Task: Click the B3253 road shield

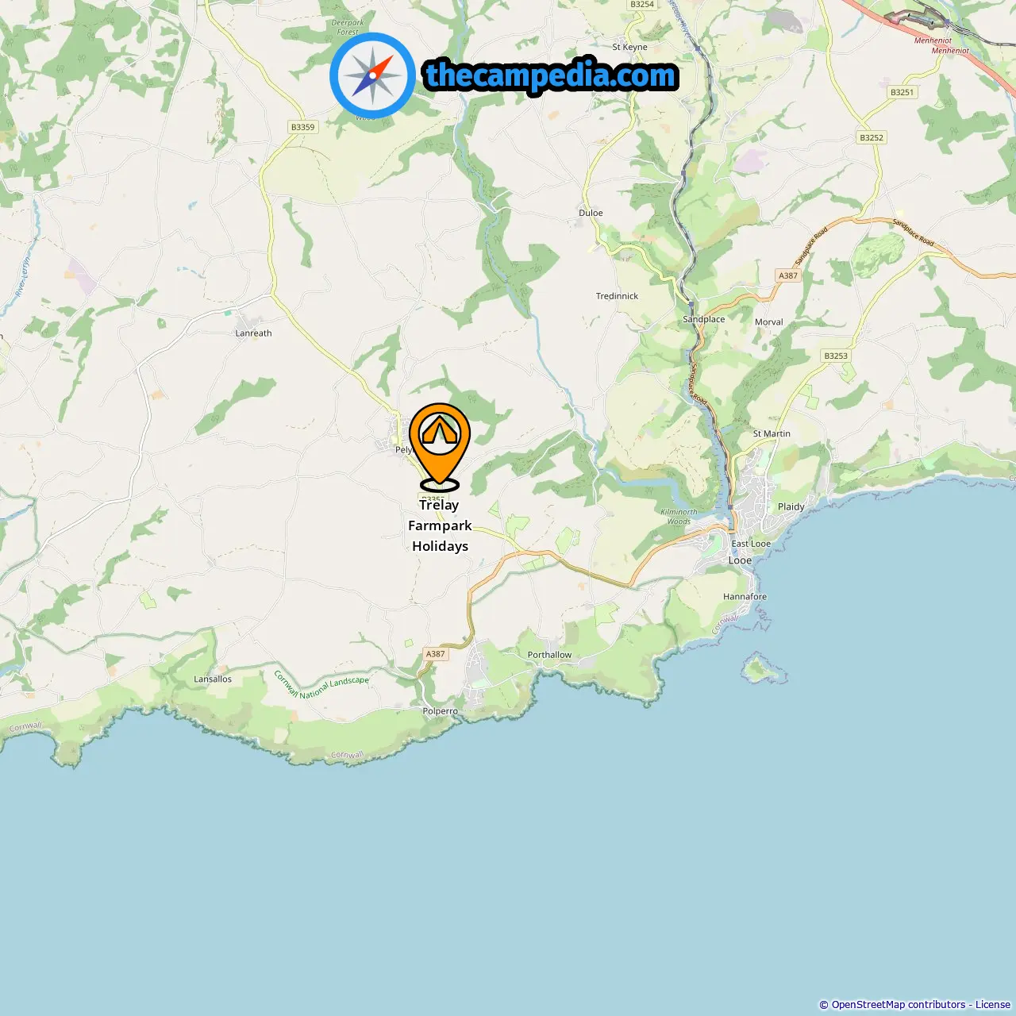Action: click(836, 356)
